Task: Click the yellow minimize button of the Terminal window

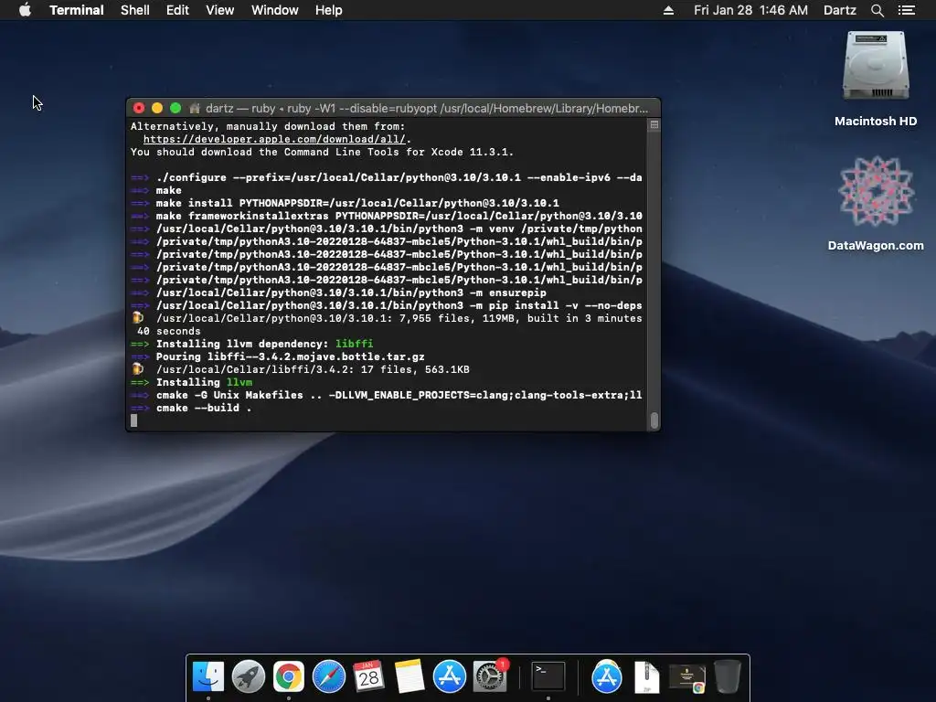Action: click(157, 108)
